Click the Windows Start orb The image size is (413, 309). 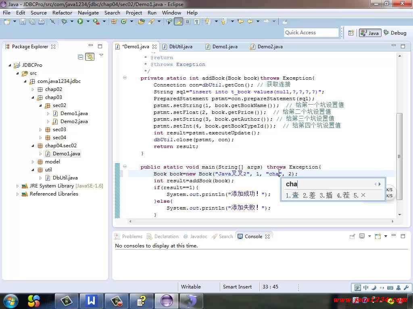[x=11, y=301]
